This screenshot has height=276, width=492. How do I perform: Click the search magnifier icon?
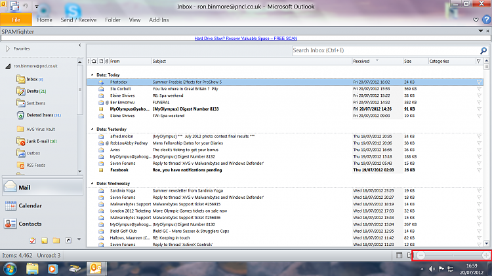[483, 50]
